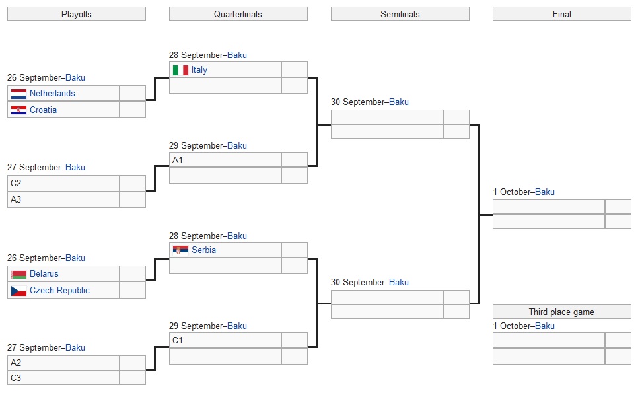The width and height of the screenshot is (640, 393).
Task: Click the Third place game header
Action: click(562, 312)
